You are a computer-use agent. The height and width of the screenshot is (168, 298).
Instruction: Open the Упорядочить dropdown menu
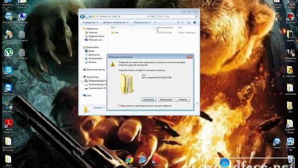point(90,22)
